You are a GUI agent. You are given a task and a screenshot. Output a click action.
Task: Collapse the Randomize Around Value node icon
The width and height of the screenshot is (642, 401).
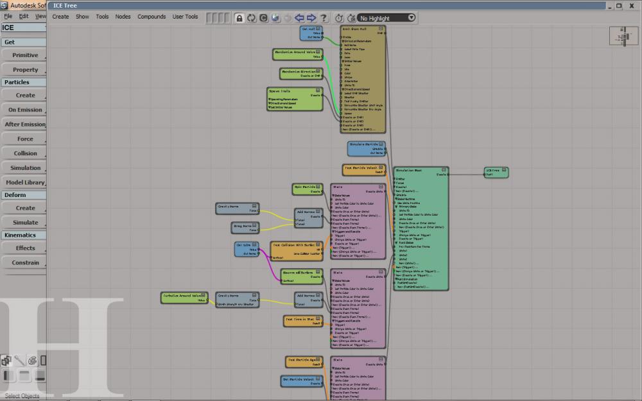(318, 52)
